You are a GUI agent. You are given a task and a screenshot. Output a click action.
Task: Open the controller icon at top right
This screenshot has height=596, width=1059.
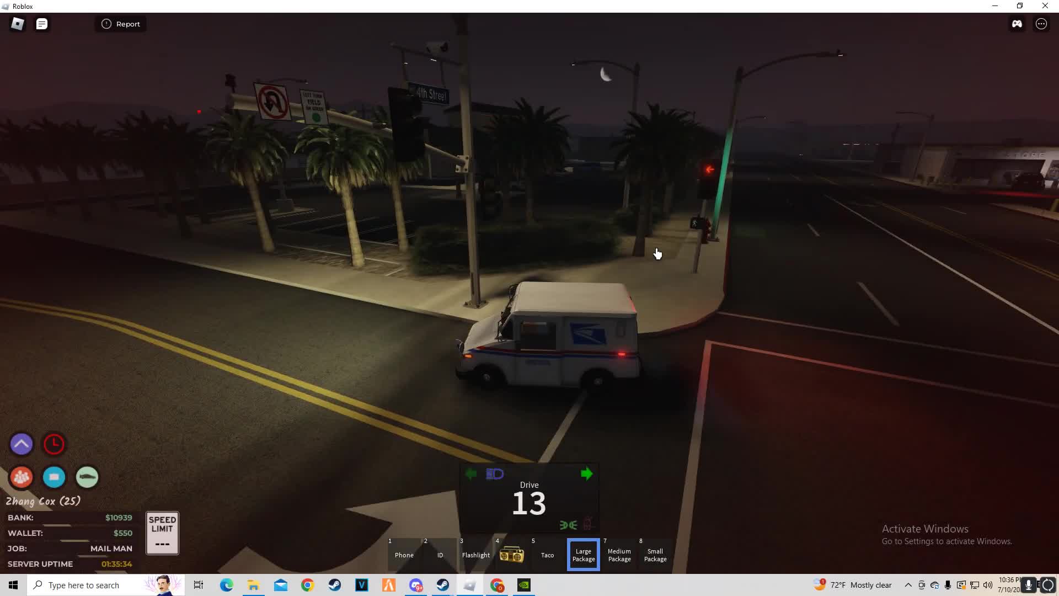[1017, 24]
